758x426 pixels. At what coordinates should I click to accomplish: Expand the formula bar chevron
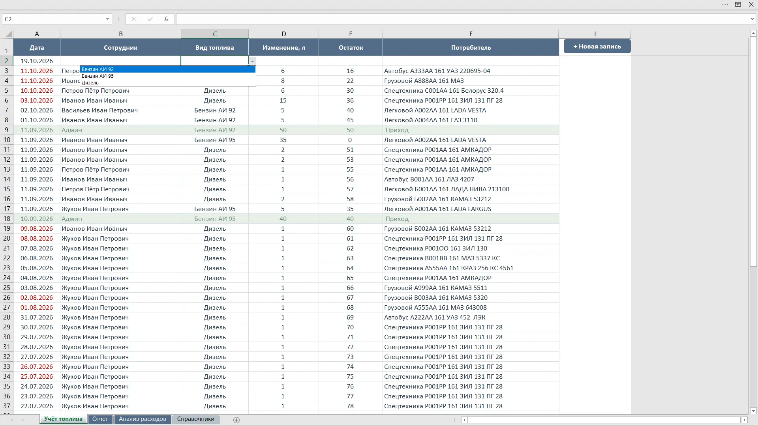coord(752,19)
